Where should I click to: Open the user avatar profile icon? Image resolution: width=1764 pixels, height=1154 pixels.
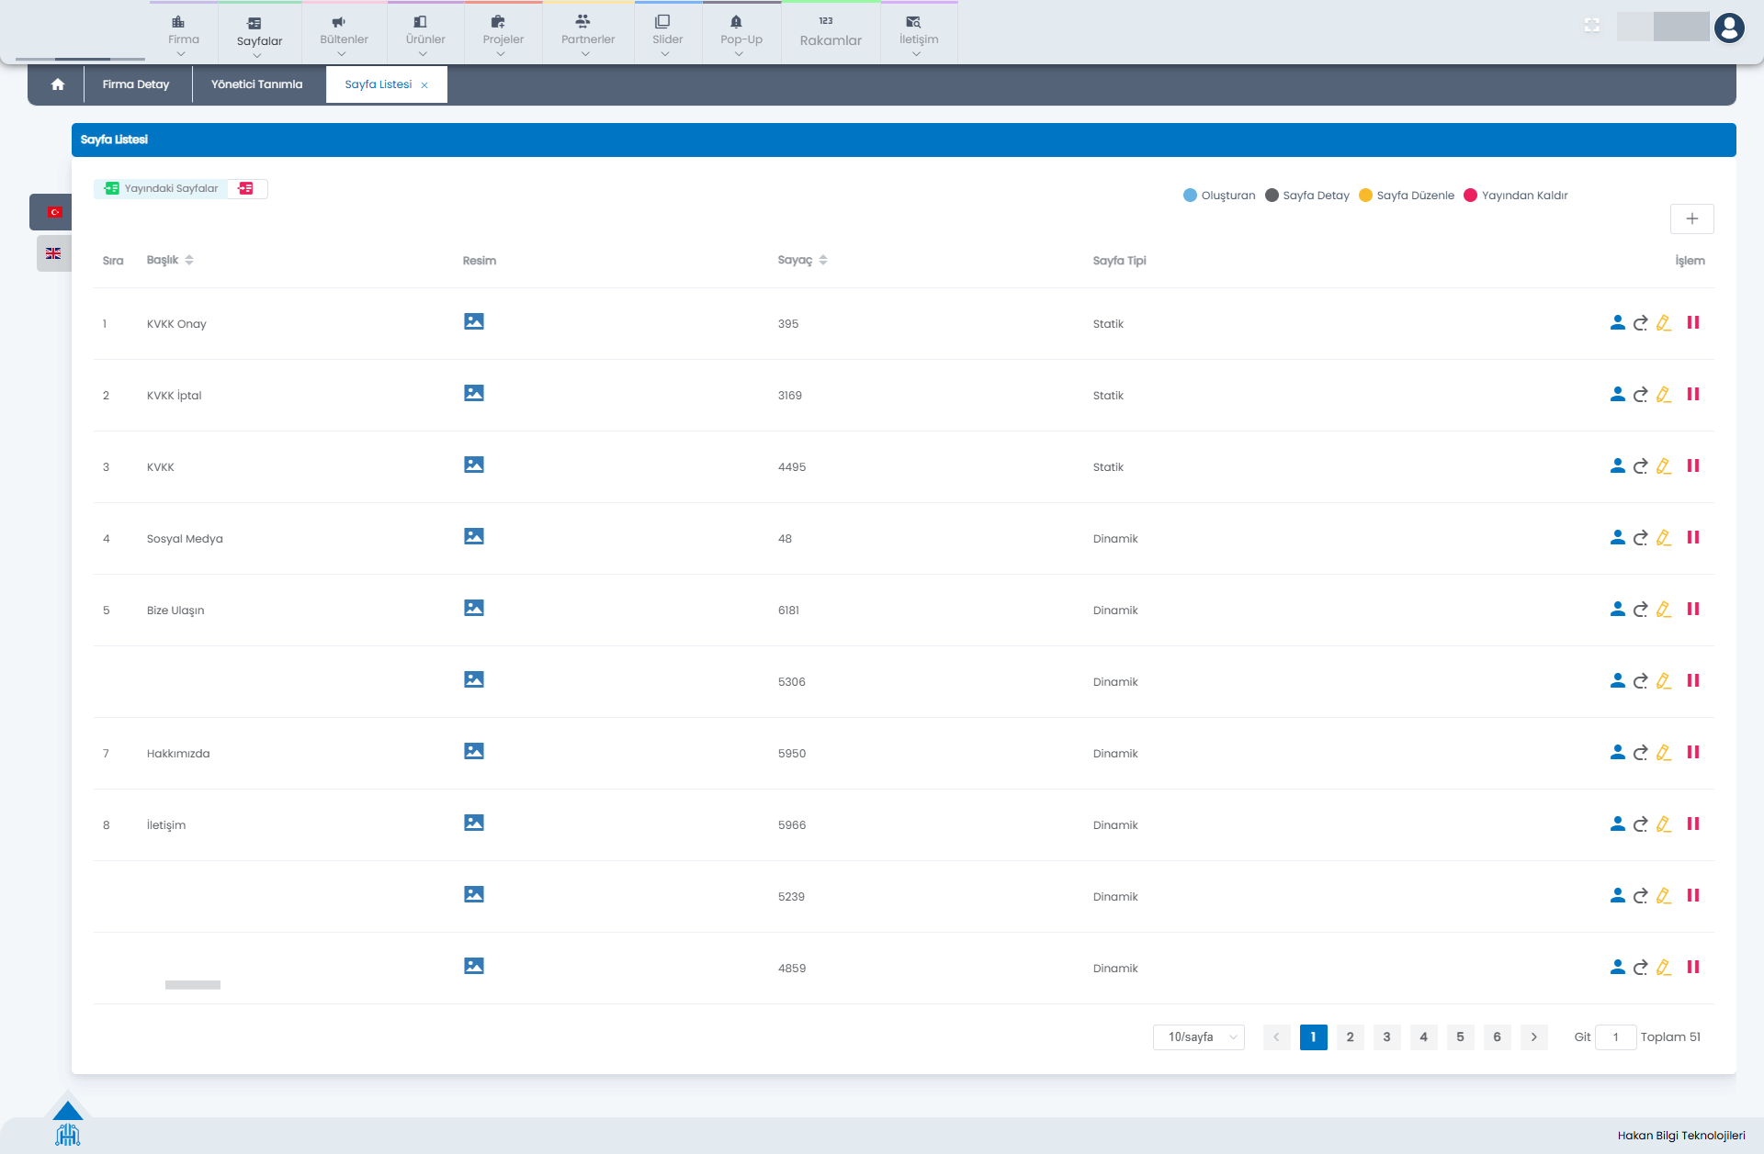(x=1729, y=28)
